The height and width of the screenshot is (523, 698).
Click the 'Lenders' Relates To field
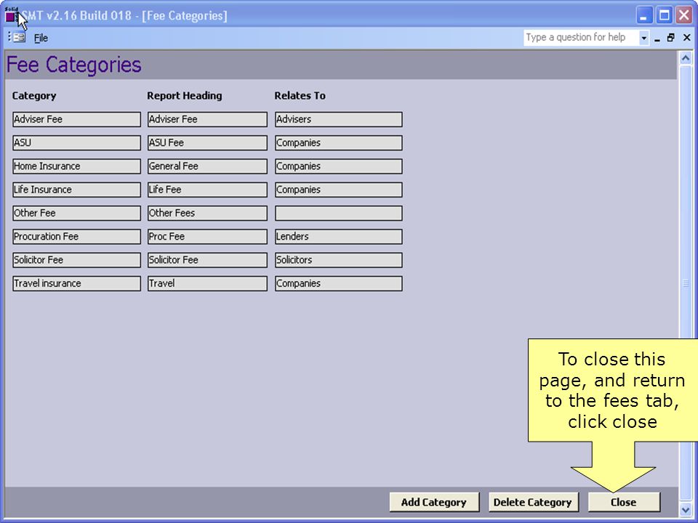click(339, 237)
